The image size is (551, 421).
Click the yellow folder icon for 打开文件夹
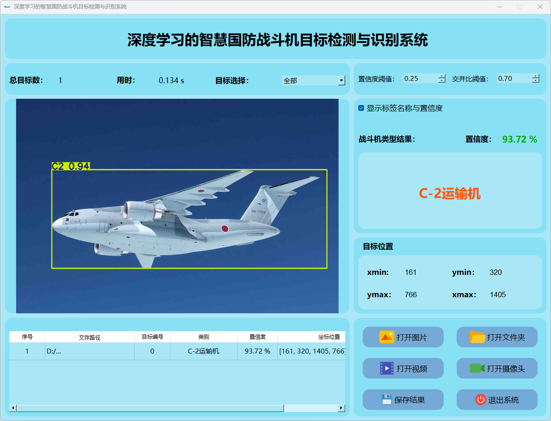coord(477,337)
